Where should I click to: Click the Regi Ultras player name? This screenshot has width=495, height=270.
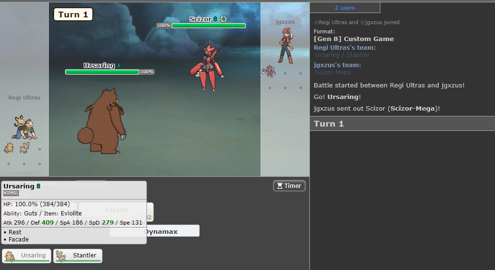(24, 98)
